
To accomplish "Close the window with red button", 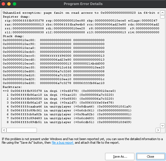I will (x=3, y=4).
